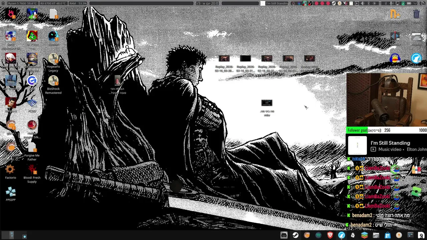Image resolution: width=427 pixels, height=240 pixels.
Task: Click the media play button in the tray
Action: tap(357, 3)
